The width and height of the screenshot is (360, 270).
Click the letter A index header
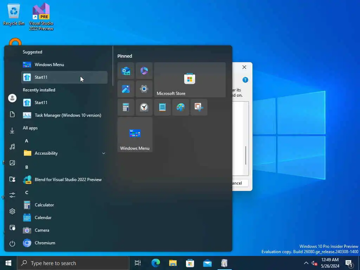tap(26, 141)
